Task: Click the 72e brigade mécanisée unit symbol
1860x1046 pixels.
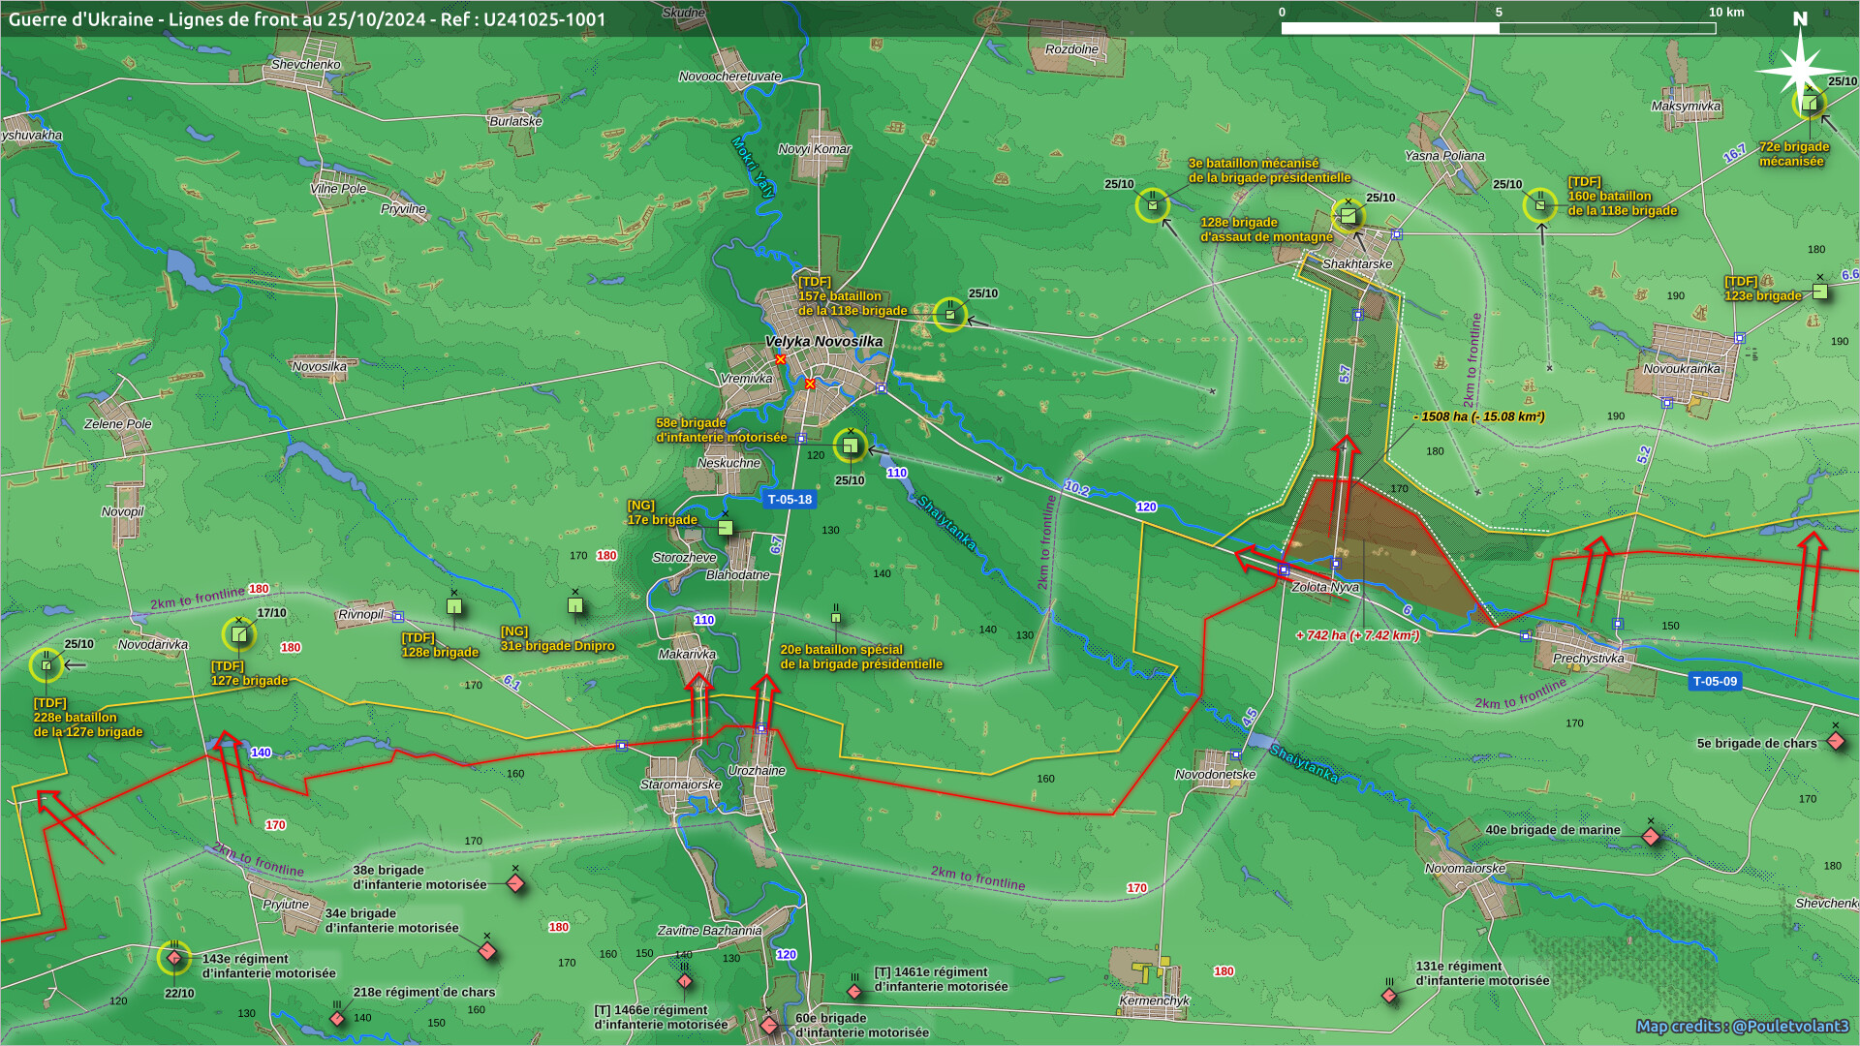Action: 1809,103
